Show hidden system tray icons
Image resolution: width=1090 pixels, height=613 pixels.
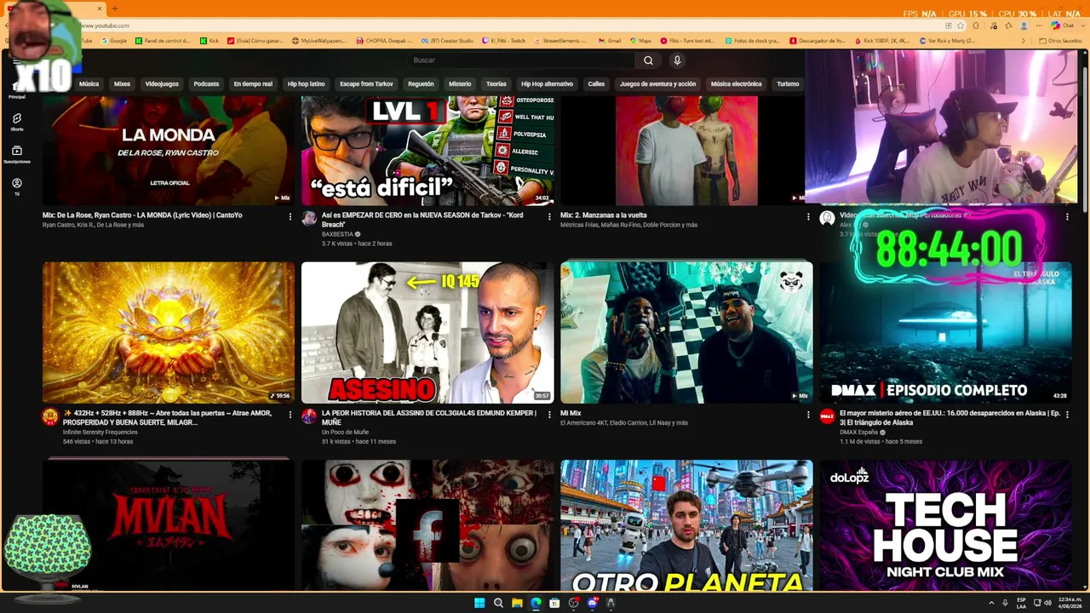coord(991,603)
